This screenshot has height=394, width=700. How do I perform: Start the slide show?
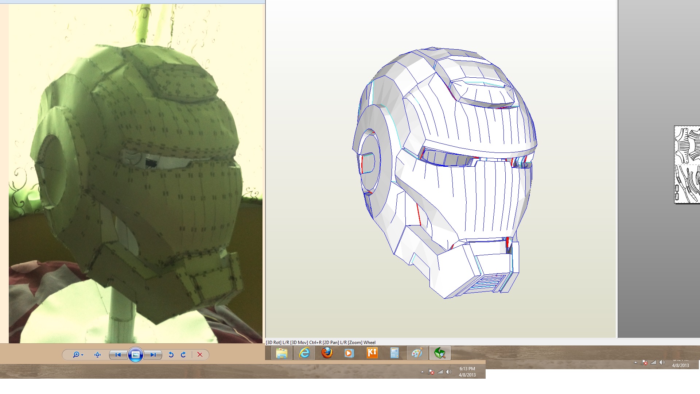point(135,355)
